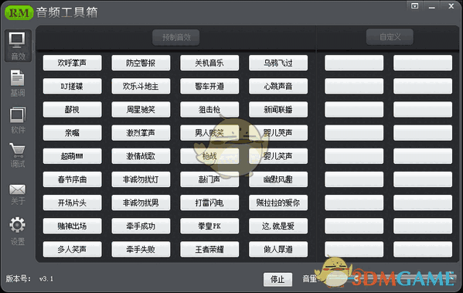
Task: Play the 周星驰笑 laugh effect
Action: click(x=141, y=110)
